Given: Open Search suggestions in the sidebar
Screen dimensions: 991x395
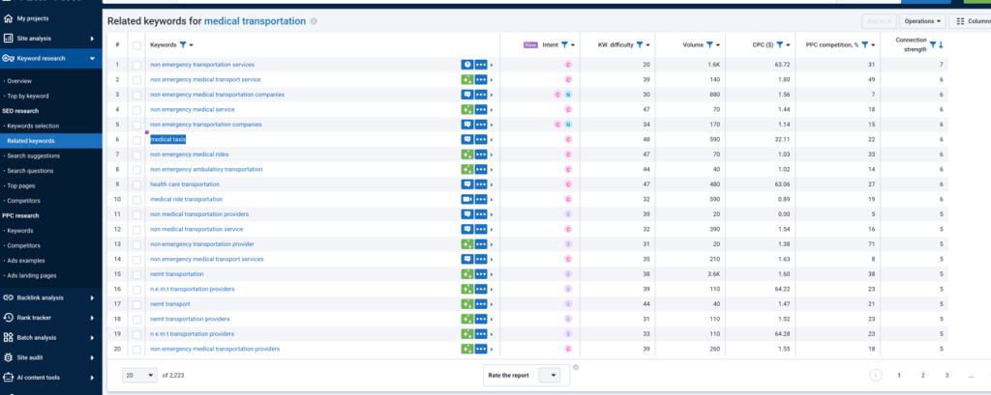Looking at the screenshot, I should [33, 155].
